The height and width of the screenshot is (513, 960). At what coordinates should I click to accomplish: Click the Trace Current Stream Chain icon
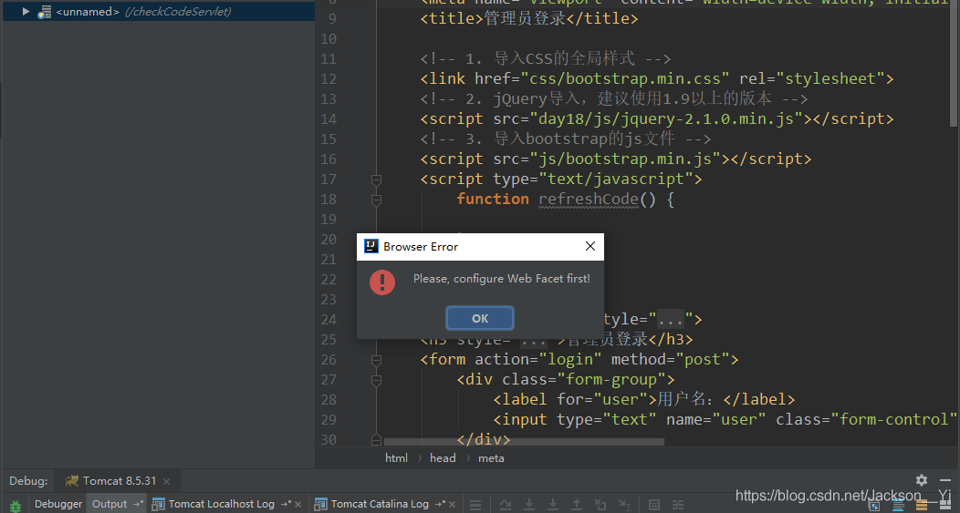pyautogui.click(x=678, y=505)
